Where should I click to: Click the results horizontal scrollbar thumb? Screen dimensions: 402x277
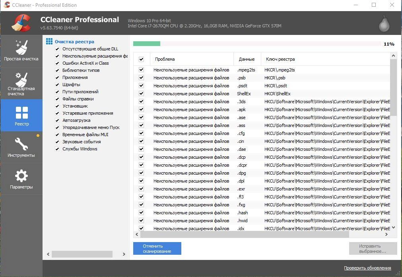245,234
